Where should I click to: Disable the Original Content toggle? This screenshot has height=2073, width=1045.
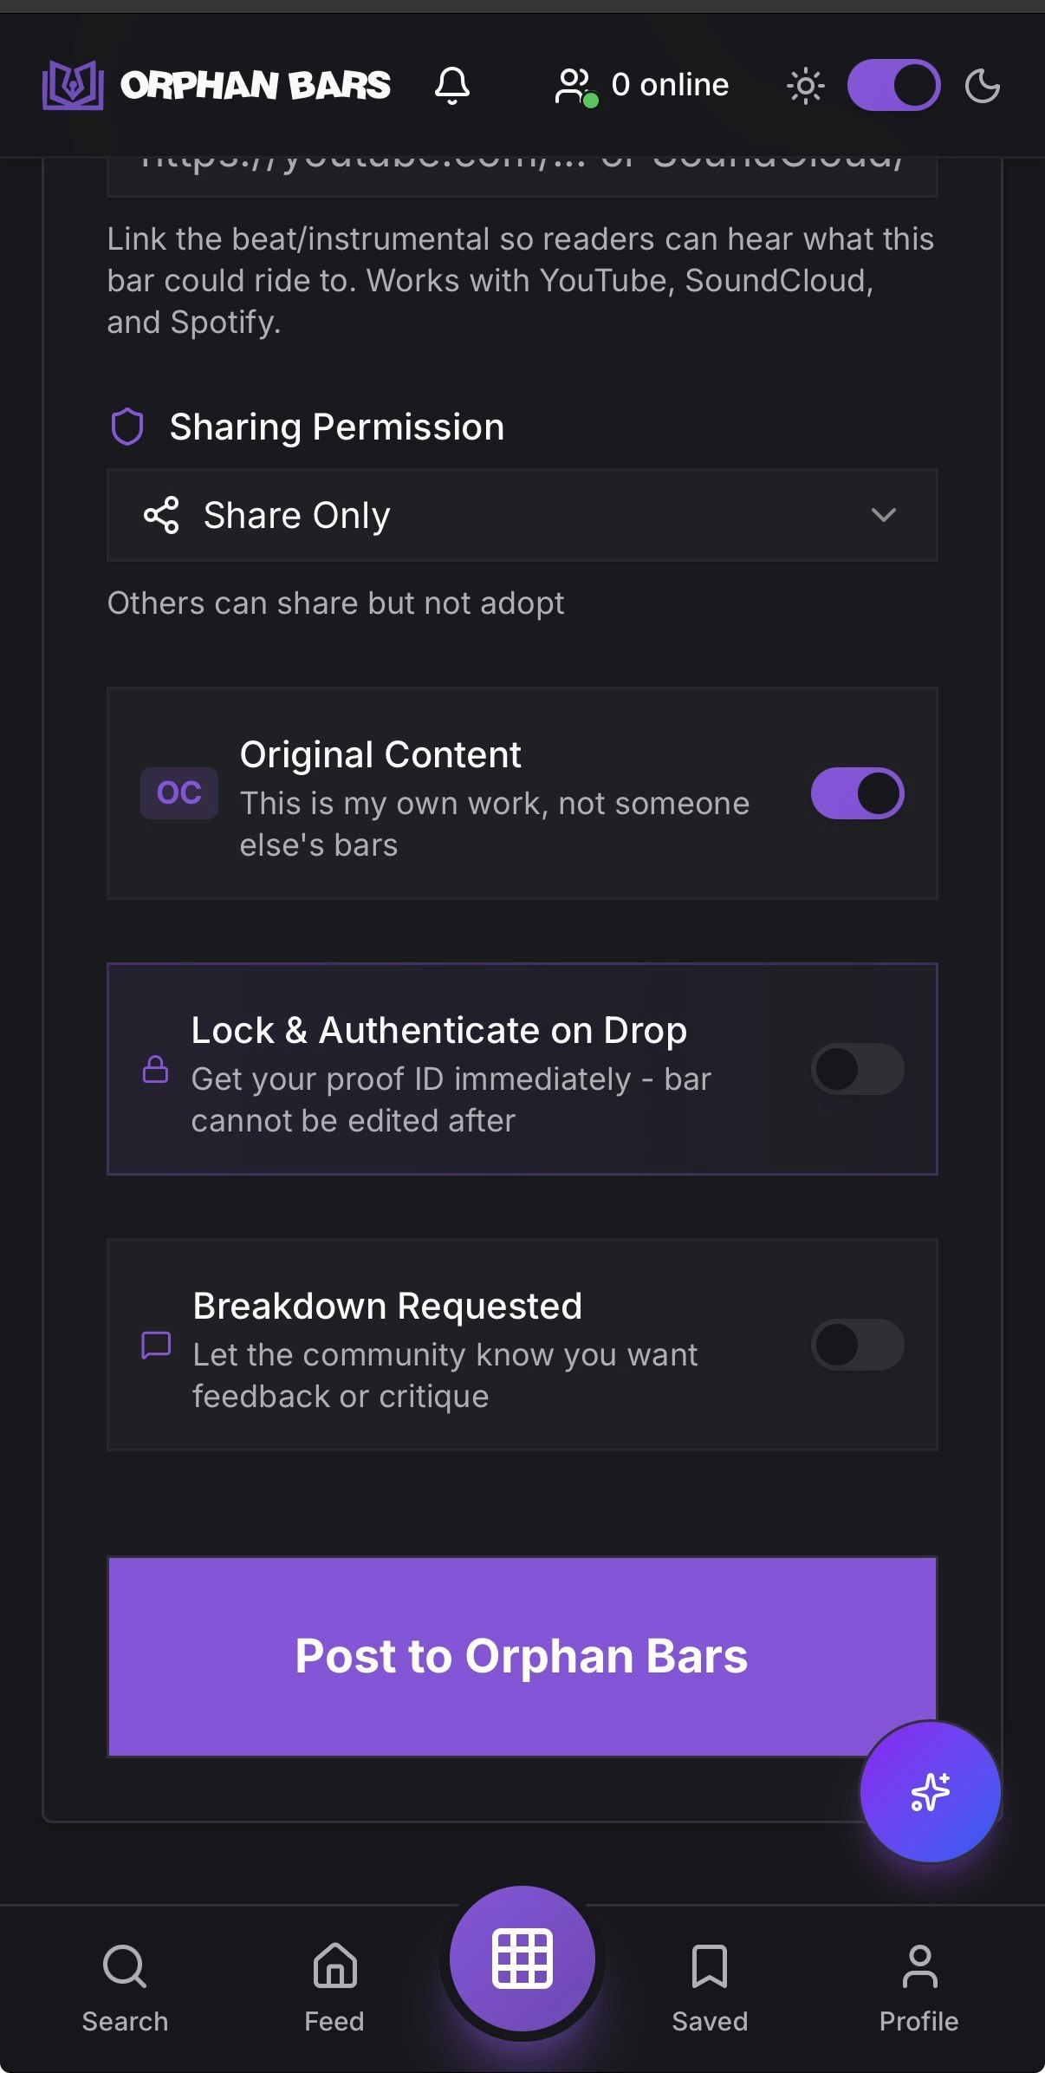(858, 792)
